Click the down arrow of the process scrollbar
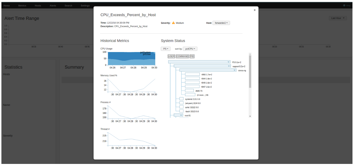This screenshot has width=355, height=167. tap(250, 116)
